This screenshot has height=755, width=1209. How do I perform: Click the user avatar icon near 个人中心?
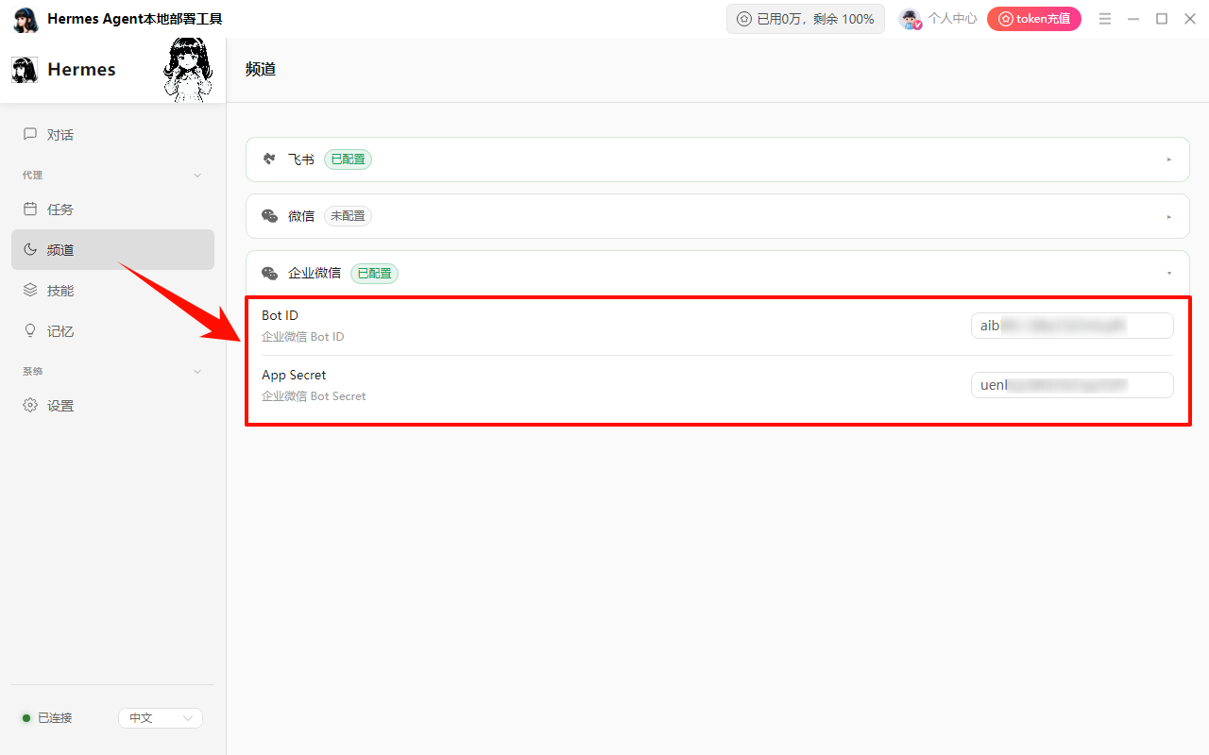pos(910,19)
